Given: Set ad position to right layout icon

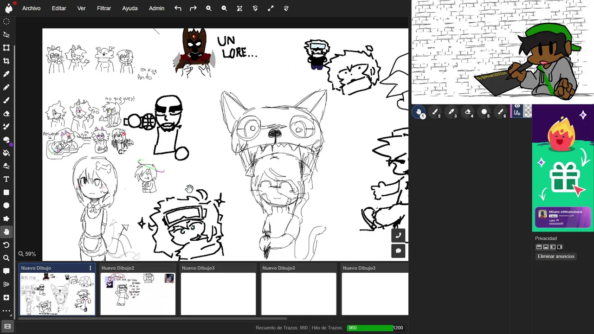Looking at the screenshot, I should pos(560,247).
